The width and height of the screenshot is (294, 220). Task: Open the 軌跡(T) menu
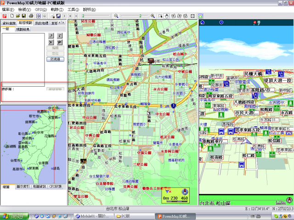(57, 9)
